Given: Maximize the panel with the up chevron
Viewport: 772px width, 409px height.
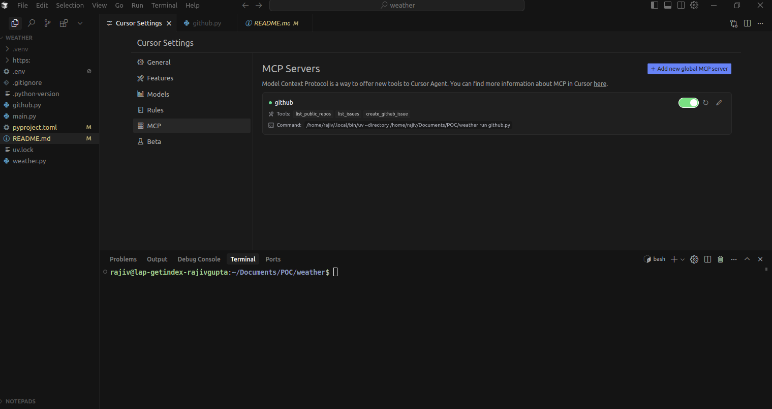Looking at the screenshot, I should [x=747, y=259].
